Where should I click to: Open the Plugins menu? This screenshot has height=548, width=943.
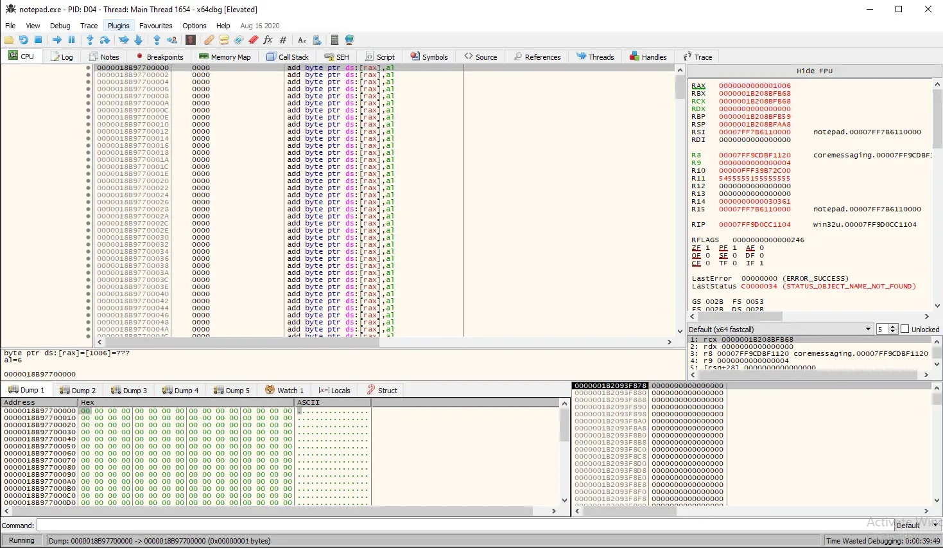[x=118, y=26]
